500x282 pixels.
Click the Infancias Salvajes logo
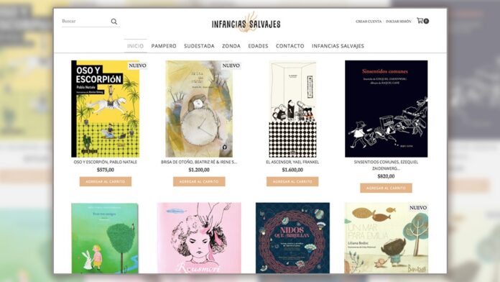246,22
